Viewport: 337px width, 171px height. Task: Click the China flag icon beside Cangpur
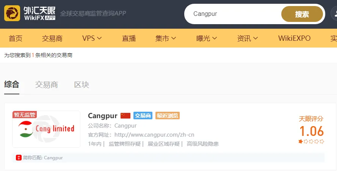(x=125, y=116)
